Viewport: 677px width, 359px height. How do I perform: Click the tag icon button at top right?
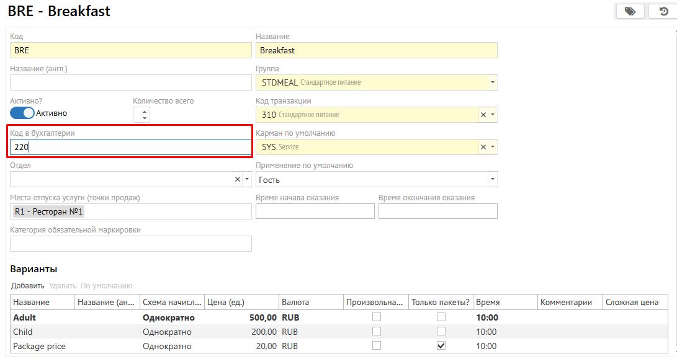pos(630,11)
